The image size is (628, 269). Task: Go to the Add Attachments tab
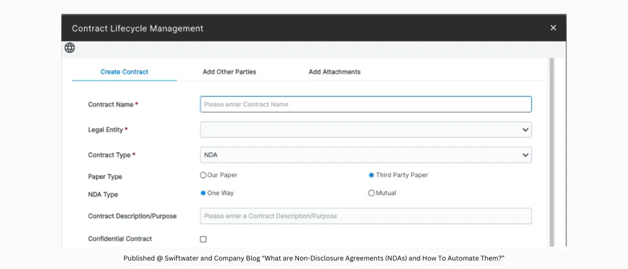pyautogui.click(x=334, y=72)
